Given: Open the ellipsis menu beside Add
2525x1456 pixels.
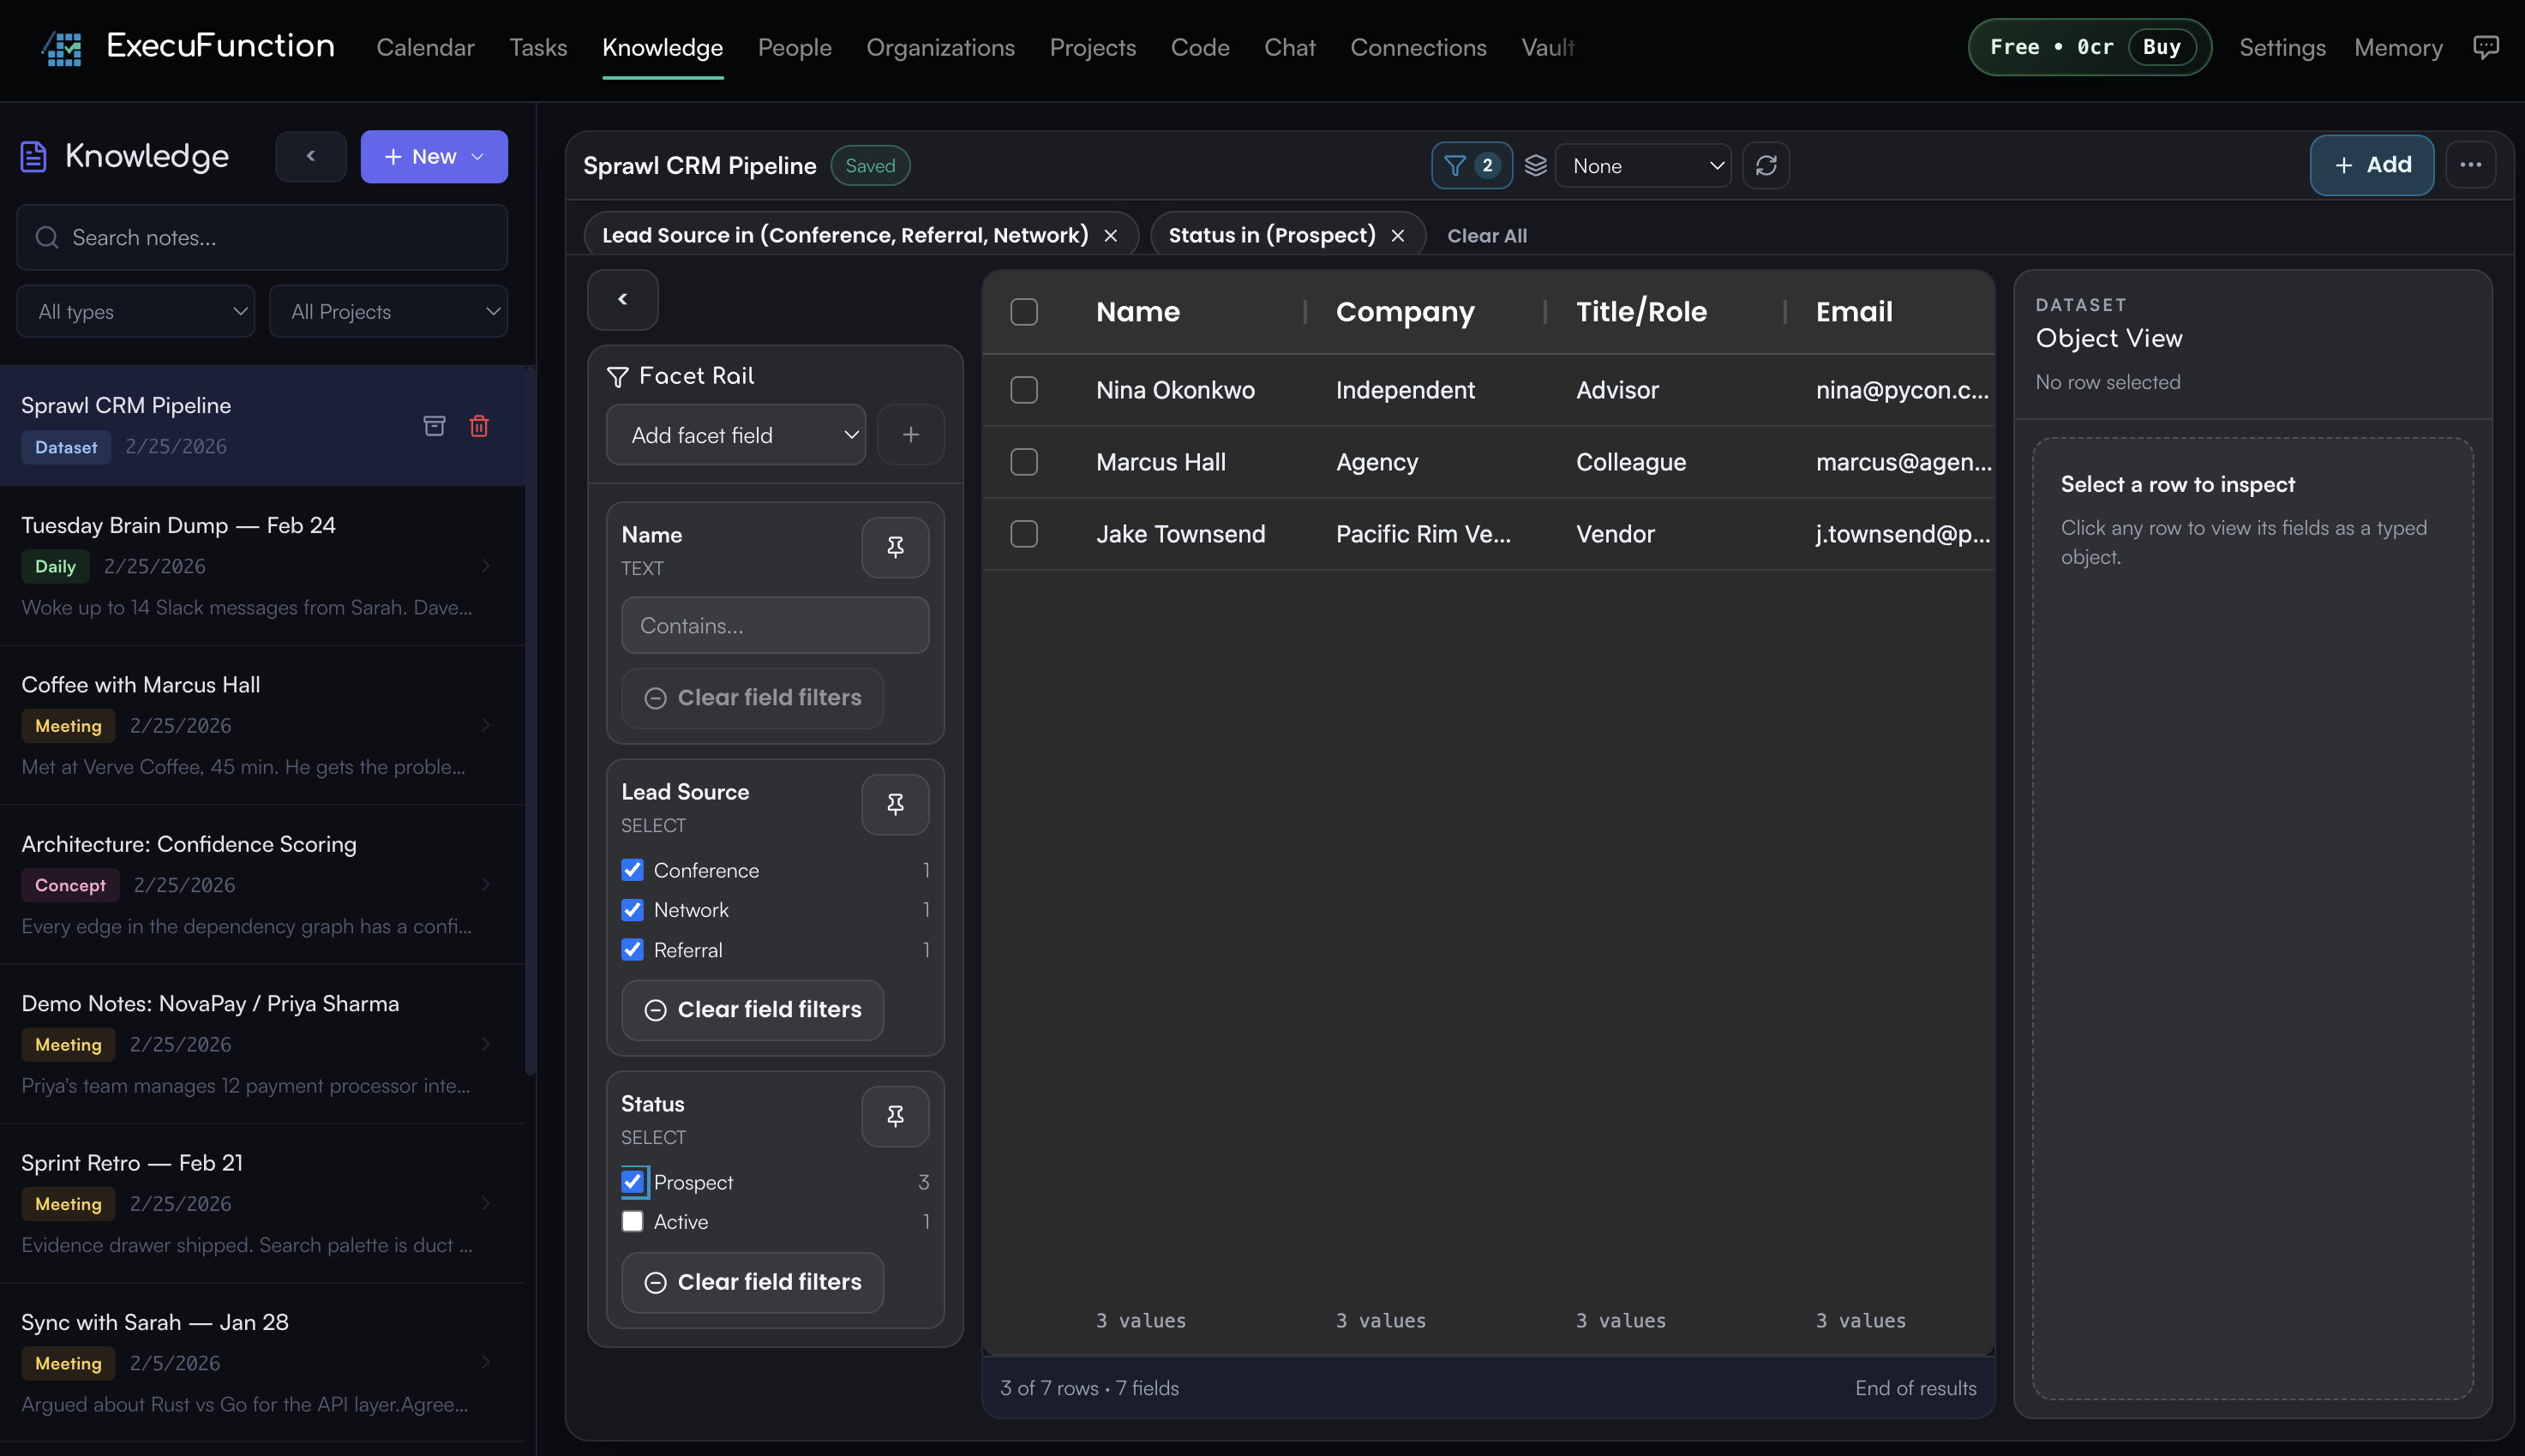Looking at the screenshot, I should pos(2471,165).
